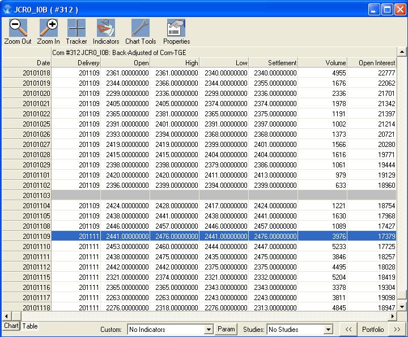Screen dimensions: 408x337
Task: Click the horizontal scrollbar right arrow
Action: click(393, 315)
